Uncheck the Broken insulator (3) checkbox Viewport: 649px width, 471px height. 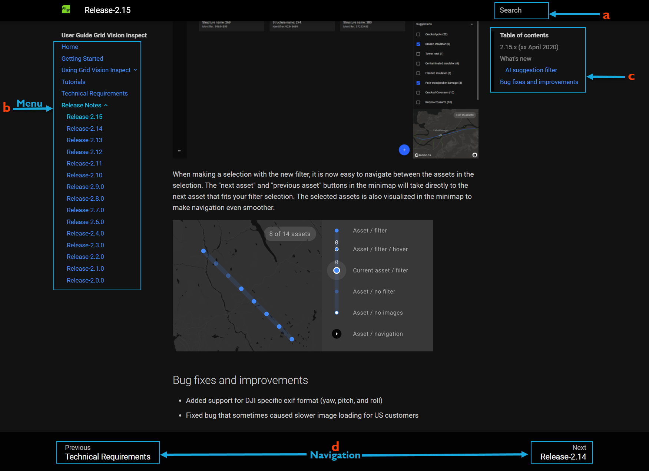point(418,44)
